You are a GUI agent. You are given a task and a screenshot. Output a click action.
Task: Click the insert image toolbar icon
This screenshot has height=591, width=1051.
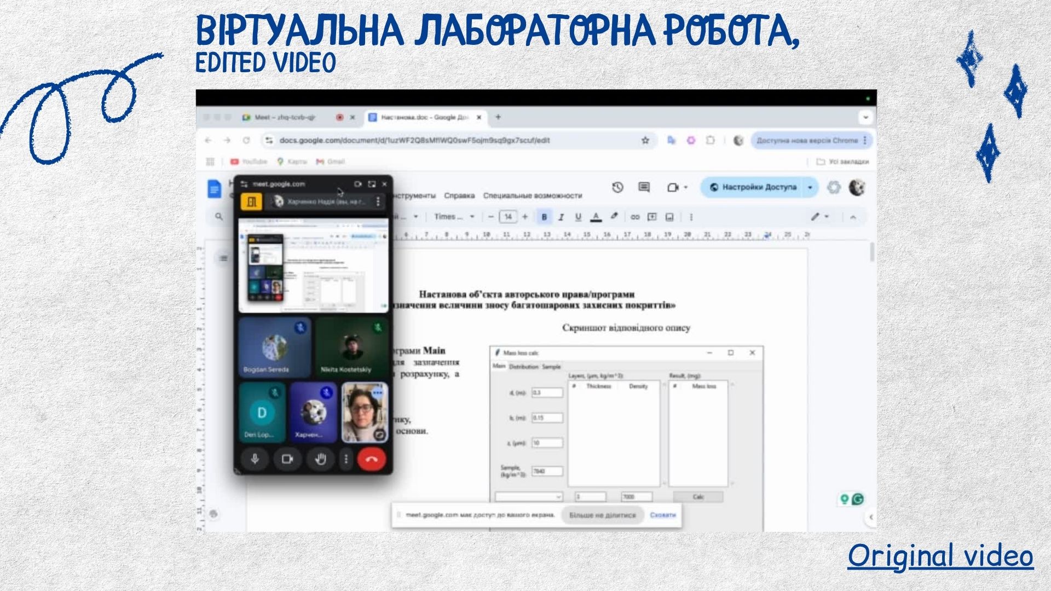669,217
